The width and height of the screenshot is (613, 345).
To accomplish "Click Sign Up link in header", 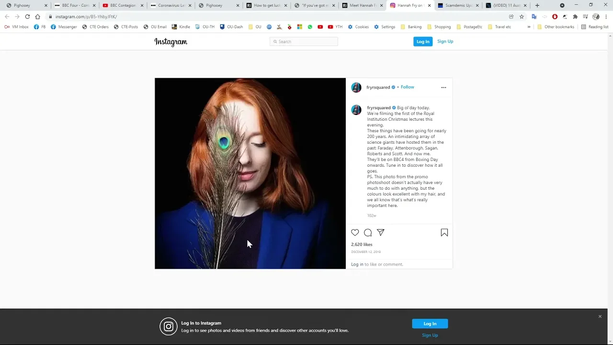I will pyautogui.click(x=445, y=42).
